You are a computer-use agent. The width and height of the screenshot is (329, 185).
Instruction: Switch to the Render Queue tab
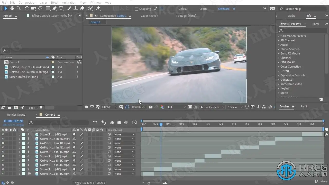tap(16, 115)
